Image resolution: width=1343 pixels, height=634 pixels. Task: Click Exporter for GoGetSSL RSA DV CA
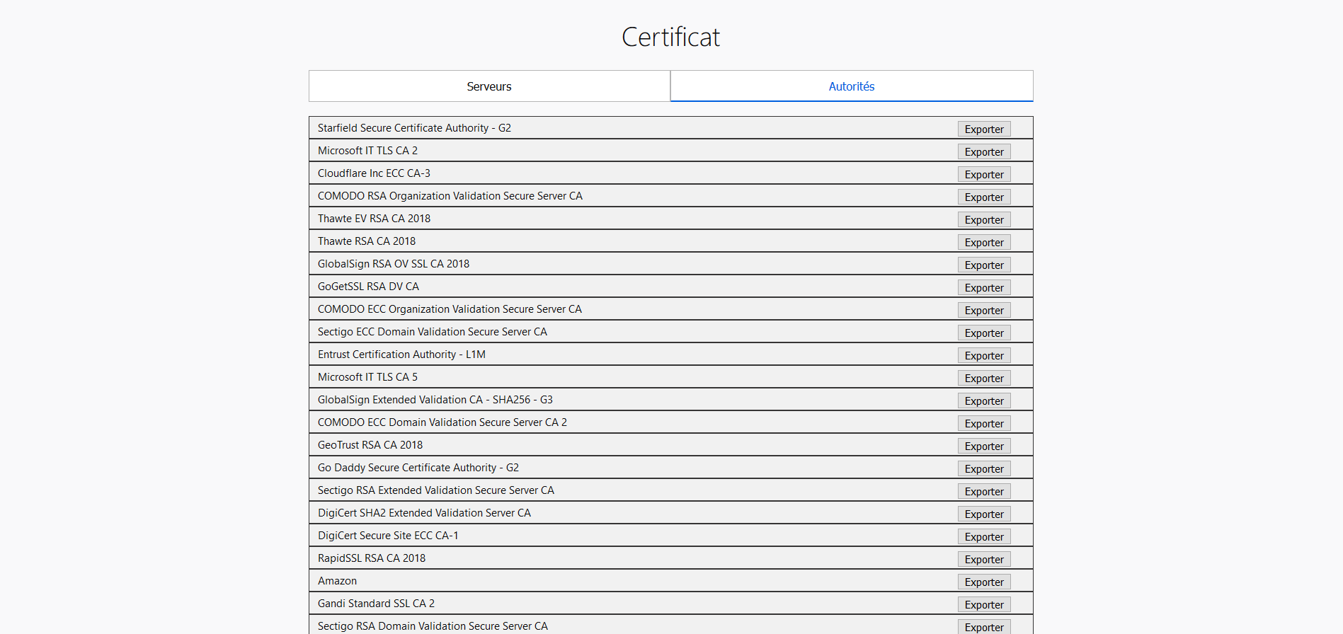984,287
